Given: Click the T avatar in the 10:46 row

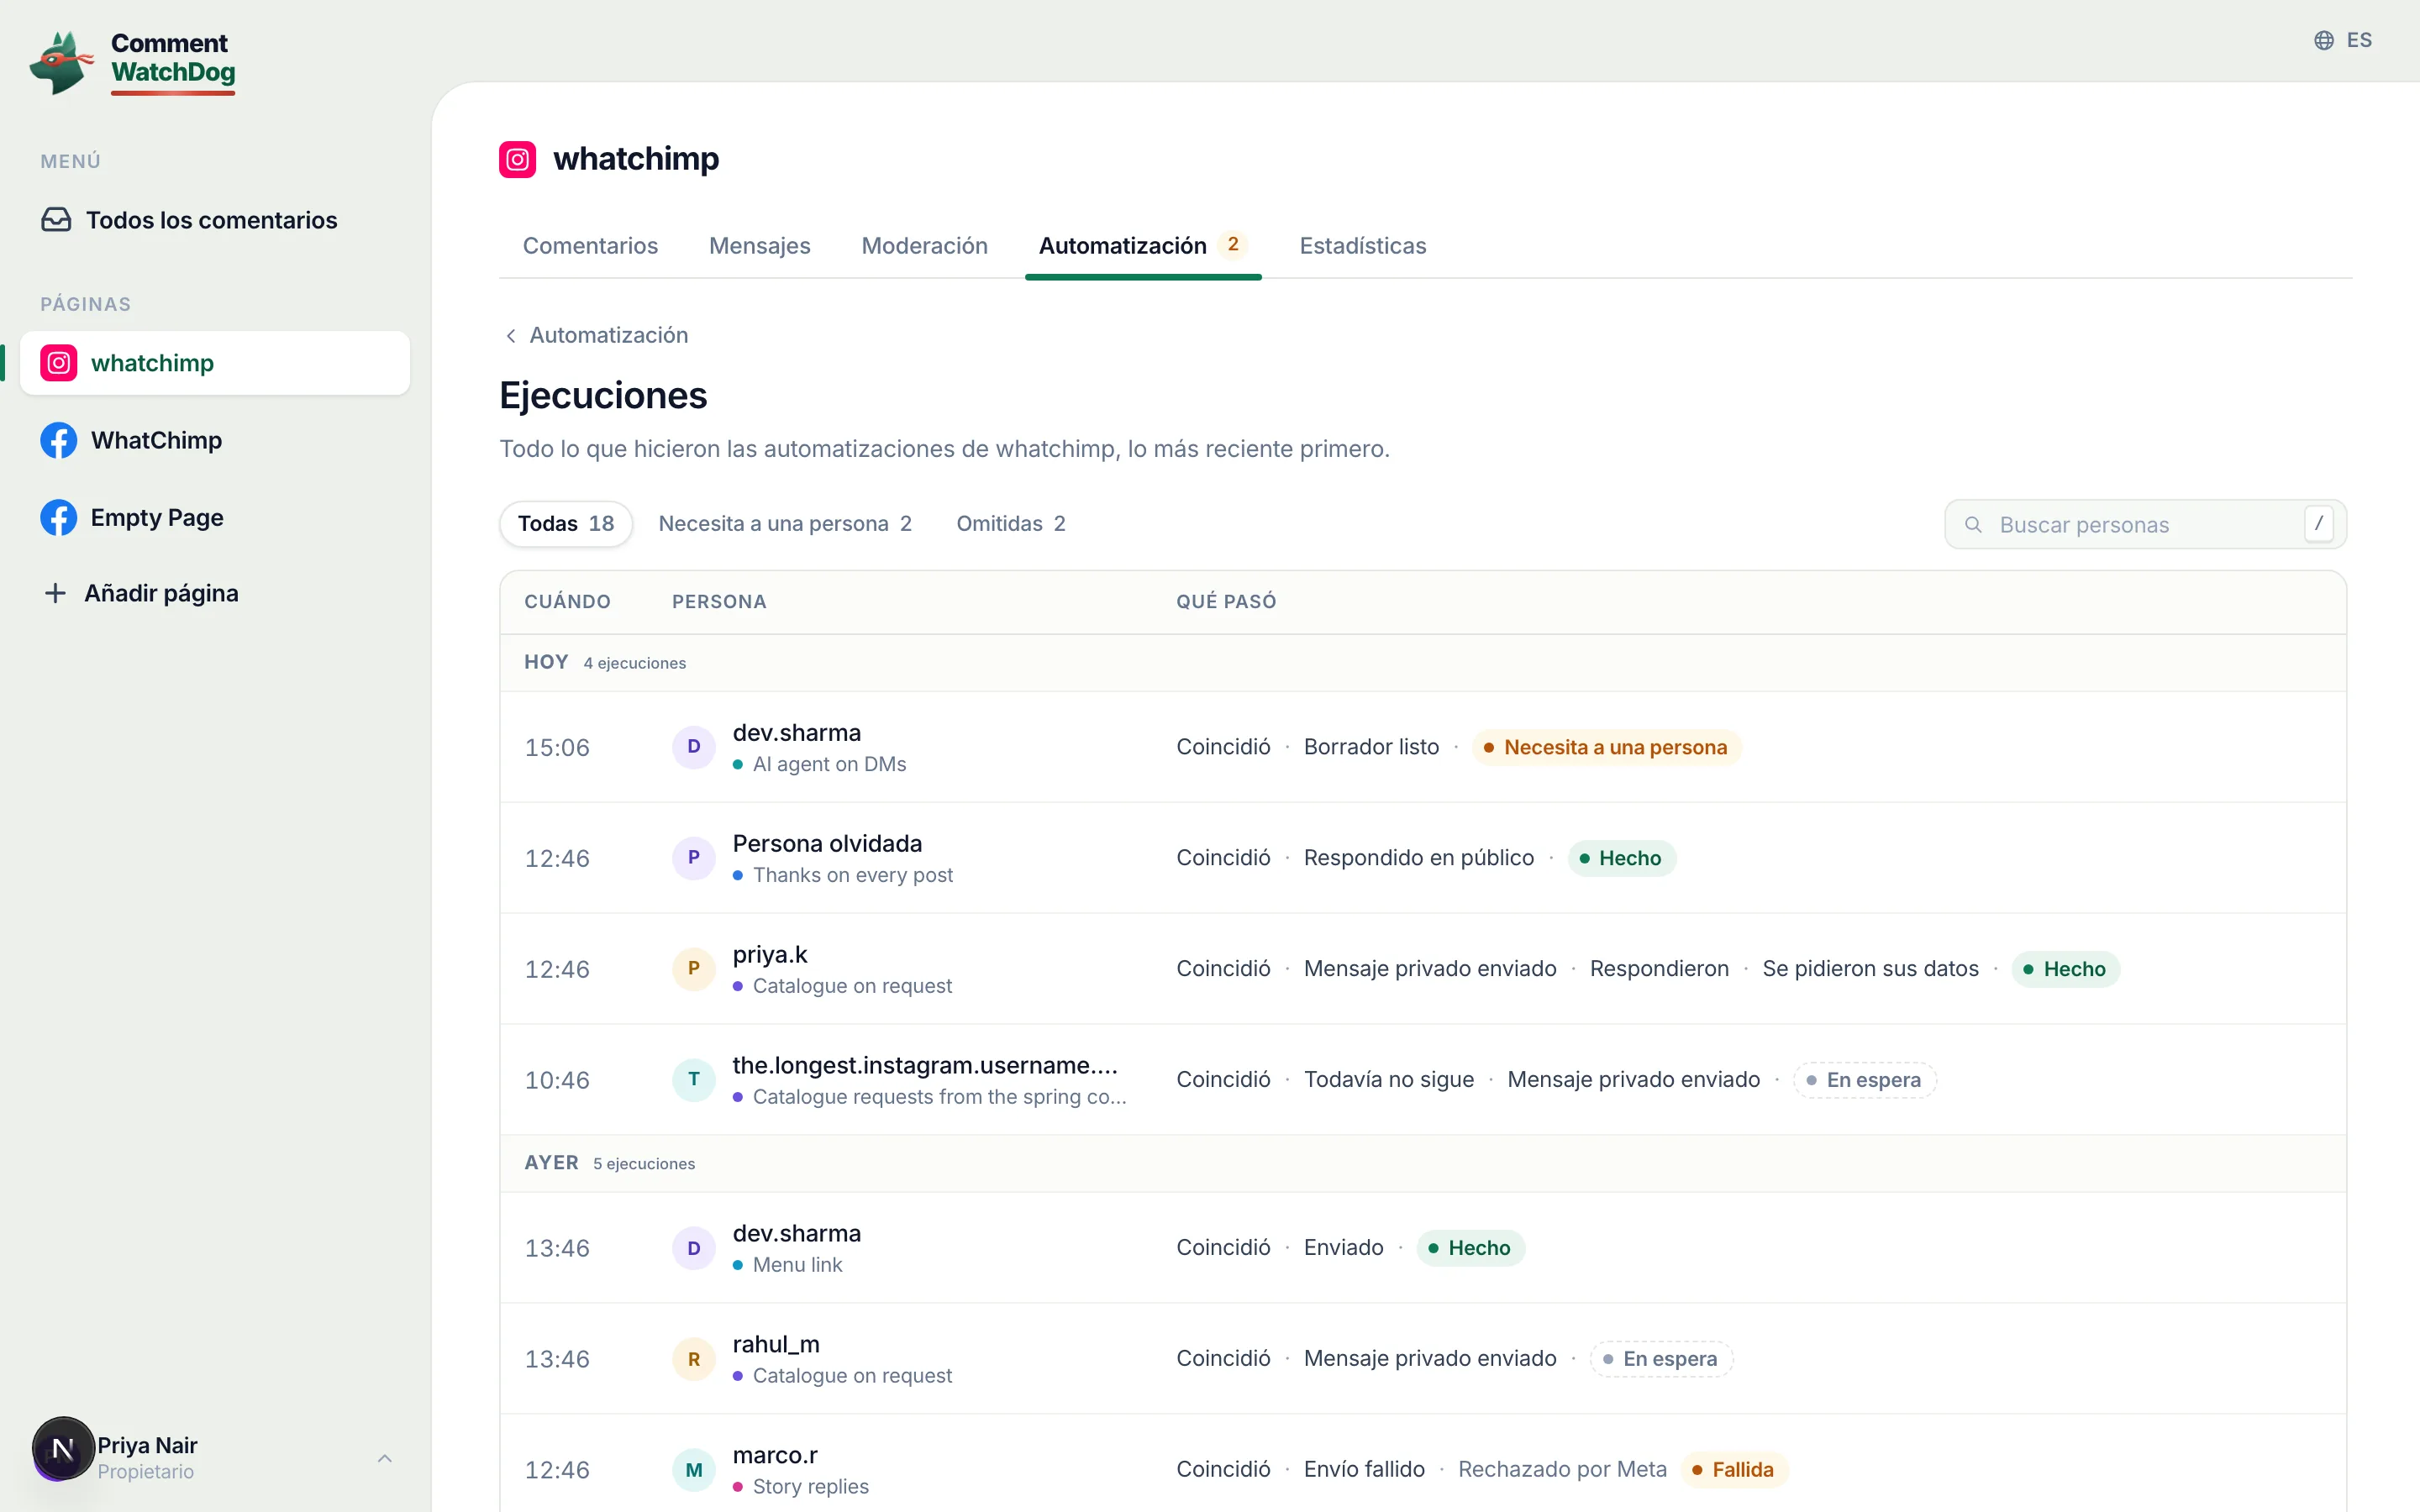Looking at the screenshot, I should point(694,1080).
